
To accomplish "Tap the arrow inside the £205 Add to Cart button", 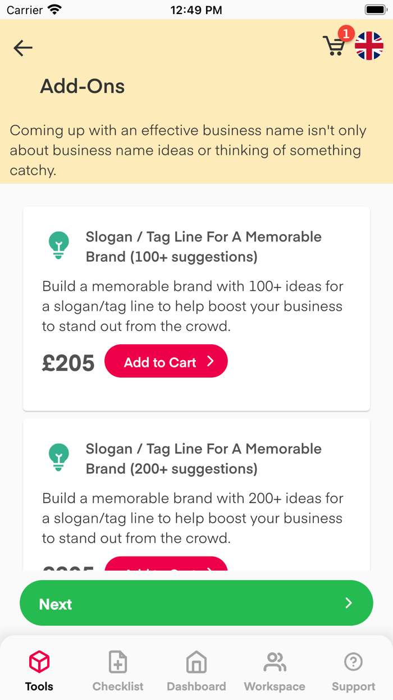I will (211, 361).
